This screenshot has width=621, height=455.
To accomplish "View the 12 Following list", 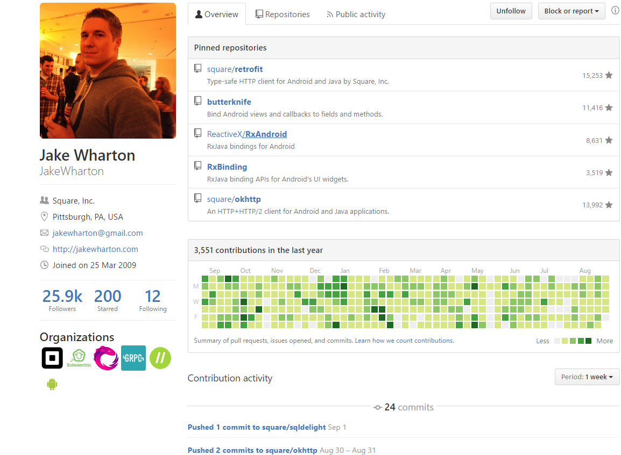I will (x=153, y=300).
